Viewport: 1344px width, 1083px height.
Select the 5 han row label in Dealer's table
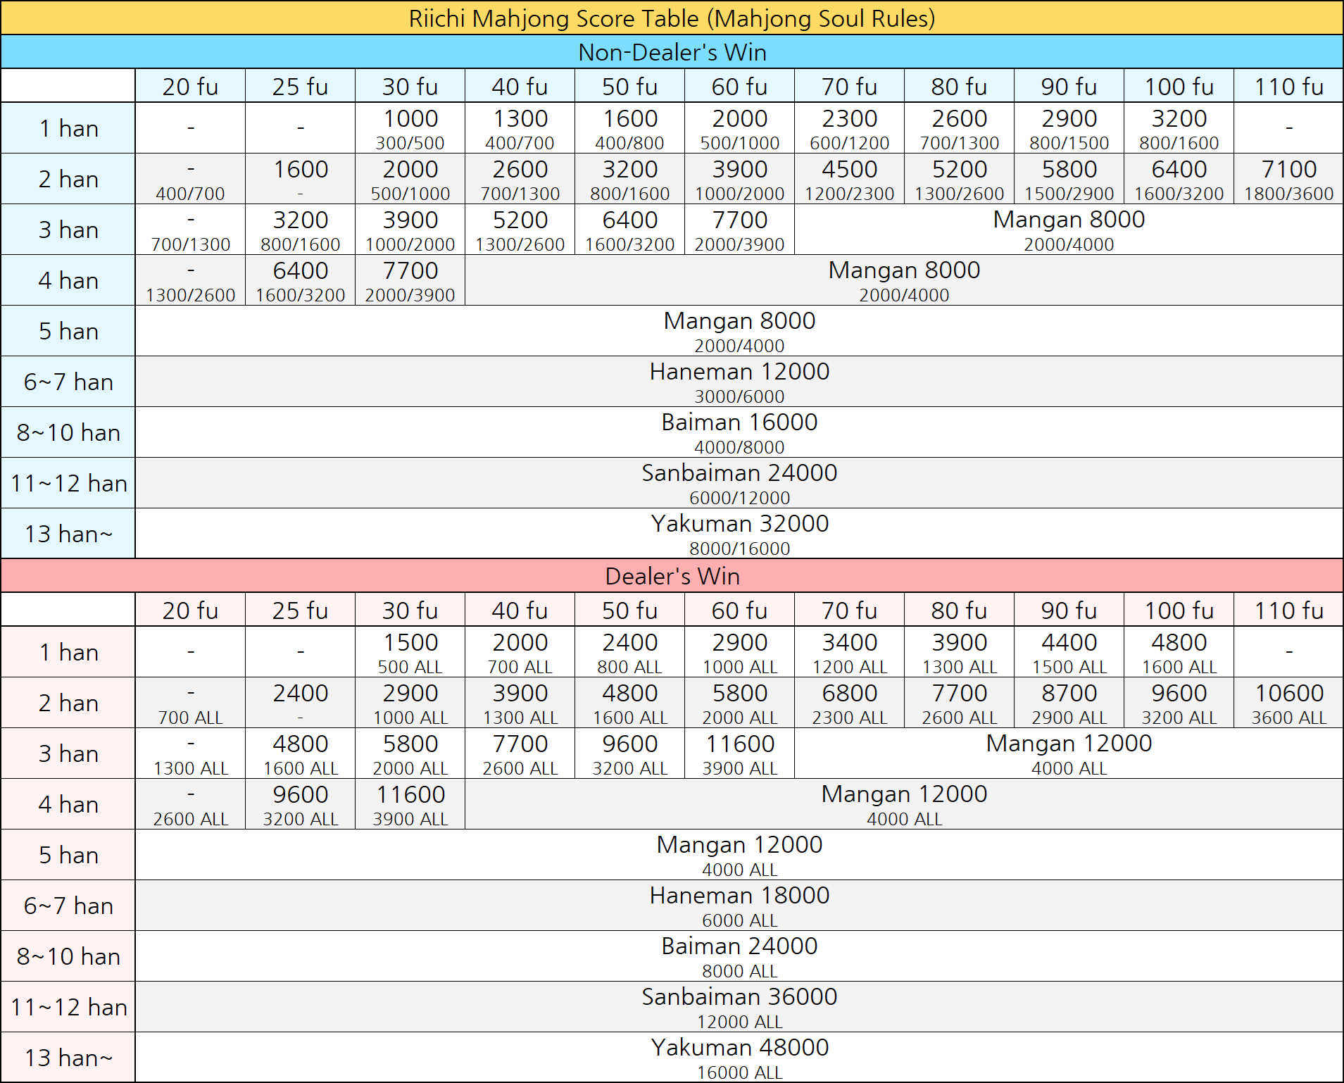[x=68, y=855]
